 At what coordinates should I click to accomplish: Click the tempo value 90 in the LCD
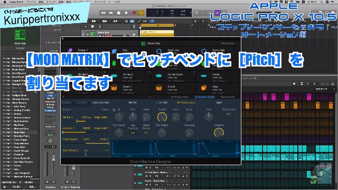tap(172, 12)
